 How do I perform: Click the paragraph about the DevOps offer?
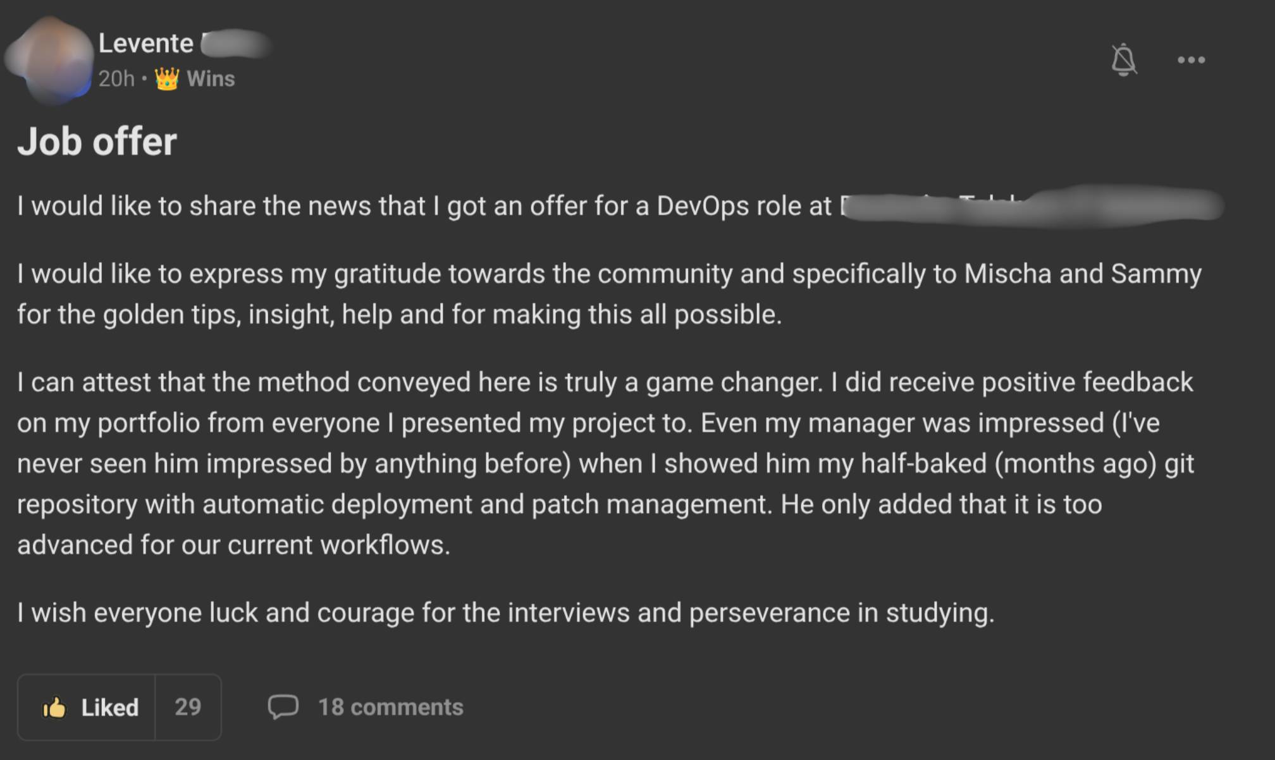[424, 206]
